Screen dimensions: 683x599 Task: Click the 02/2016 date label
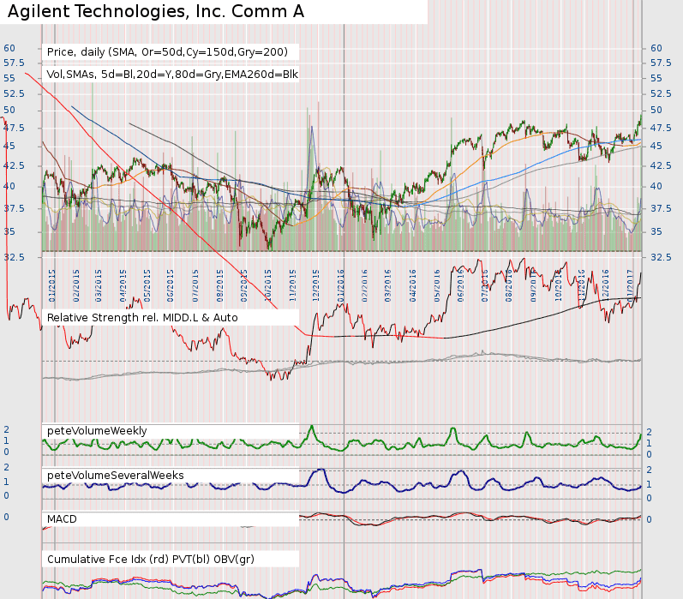[364, 285]
